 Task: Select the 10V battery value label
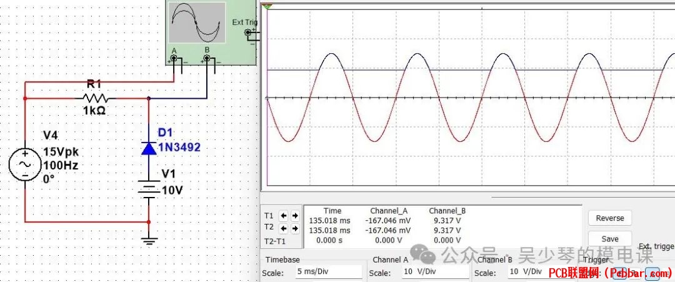(x=172, y=190)
